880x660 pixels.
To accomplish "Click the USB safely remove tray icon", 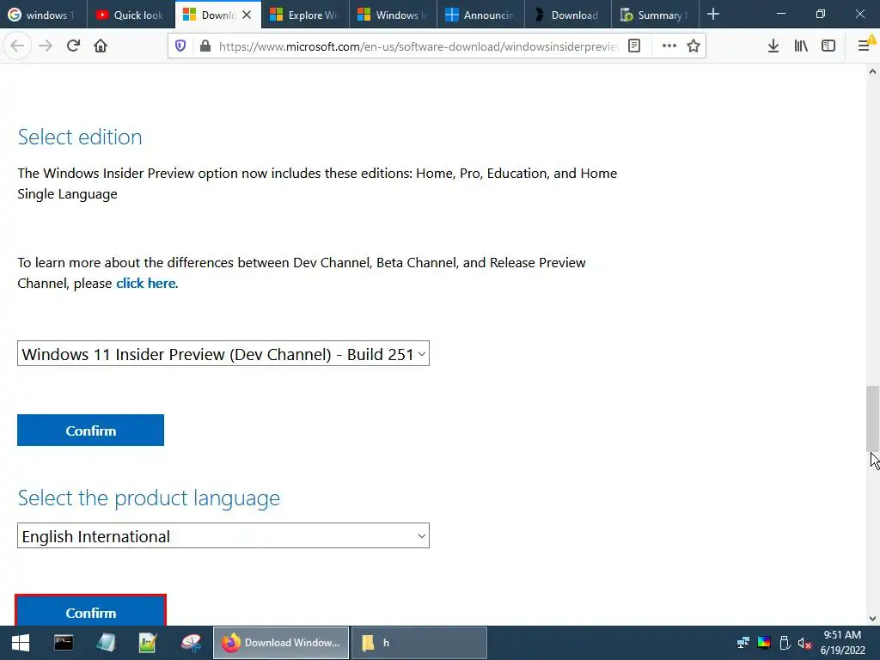I will tap(785, 643).
